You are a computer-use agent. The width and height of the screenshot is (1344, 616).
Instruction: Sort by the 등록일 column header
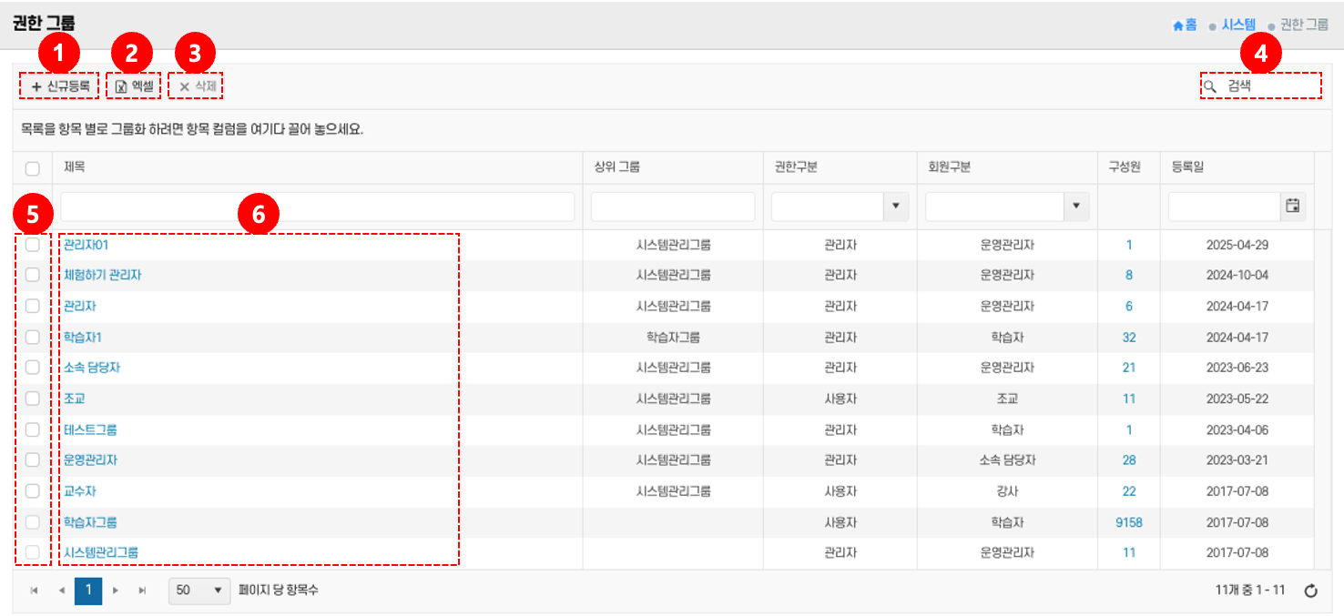(x=1186, y=167)
